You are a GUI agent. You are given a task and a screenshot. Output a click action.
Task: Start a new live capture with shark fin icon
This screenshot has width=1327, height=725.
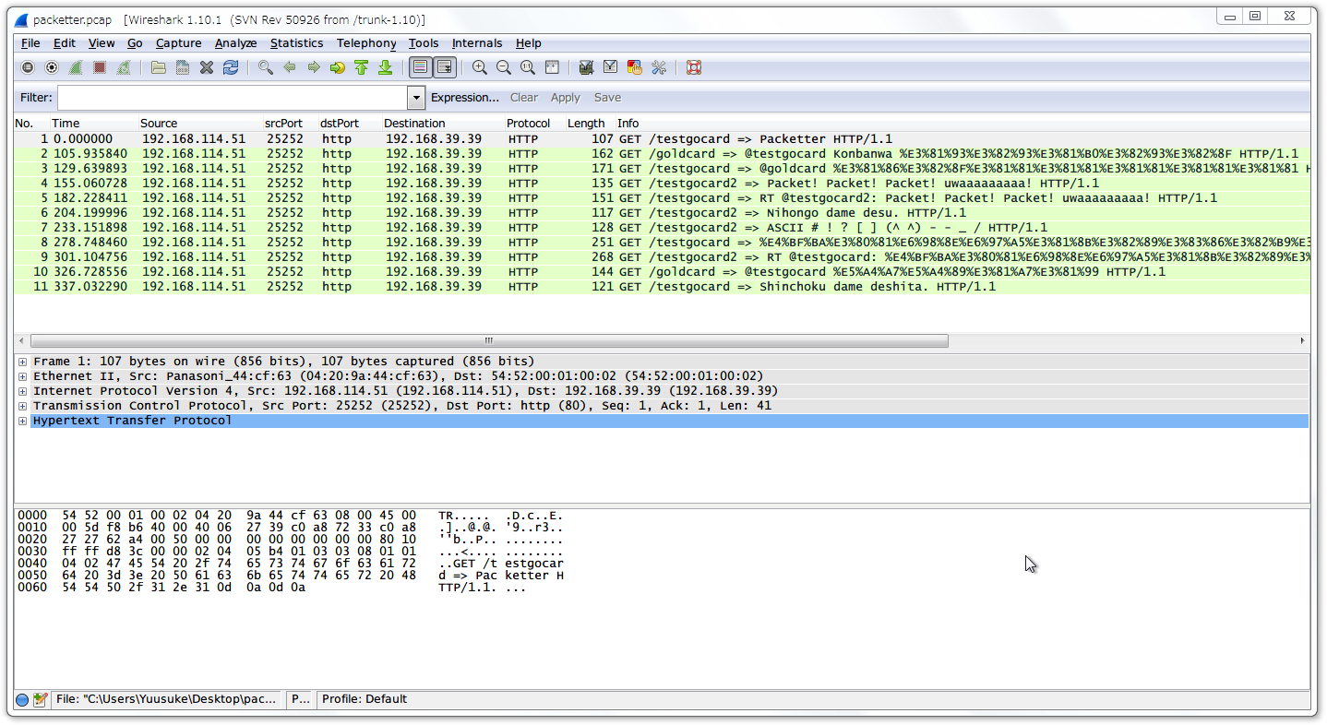pos(76,67)
